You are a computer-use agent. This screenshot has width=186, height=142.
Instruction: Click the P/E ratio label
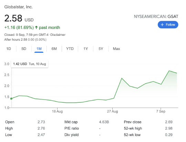(x=72, y=128)
